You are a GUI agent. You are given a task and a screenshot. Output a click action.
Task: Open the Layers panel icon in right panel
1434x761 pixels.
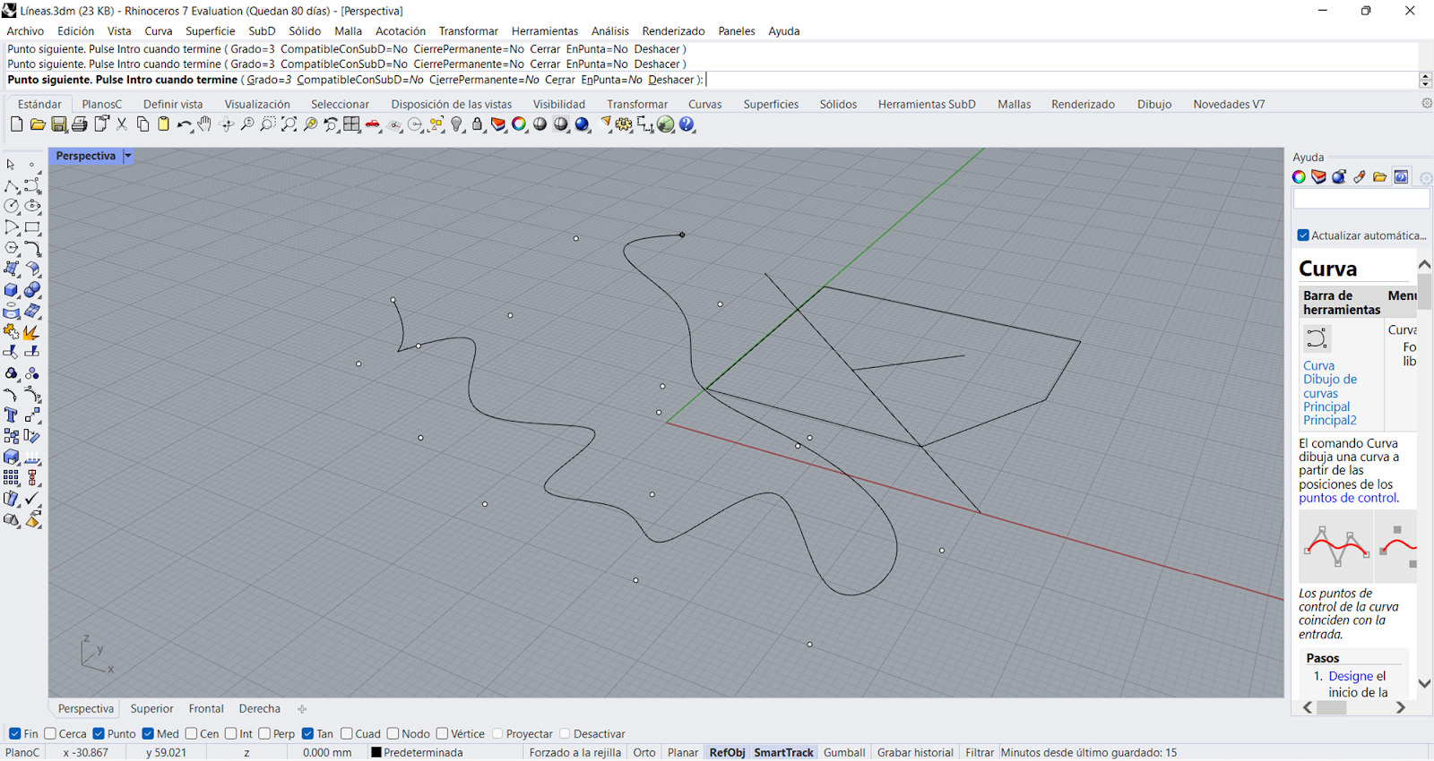[1318, 176]
